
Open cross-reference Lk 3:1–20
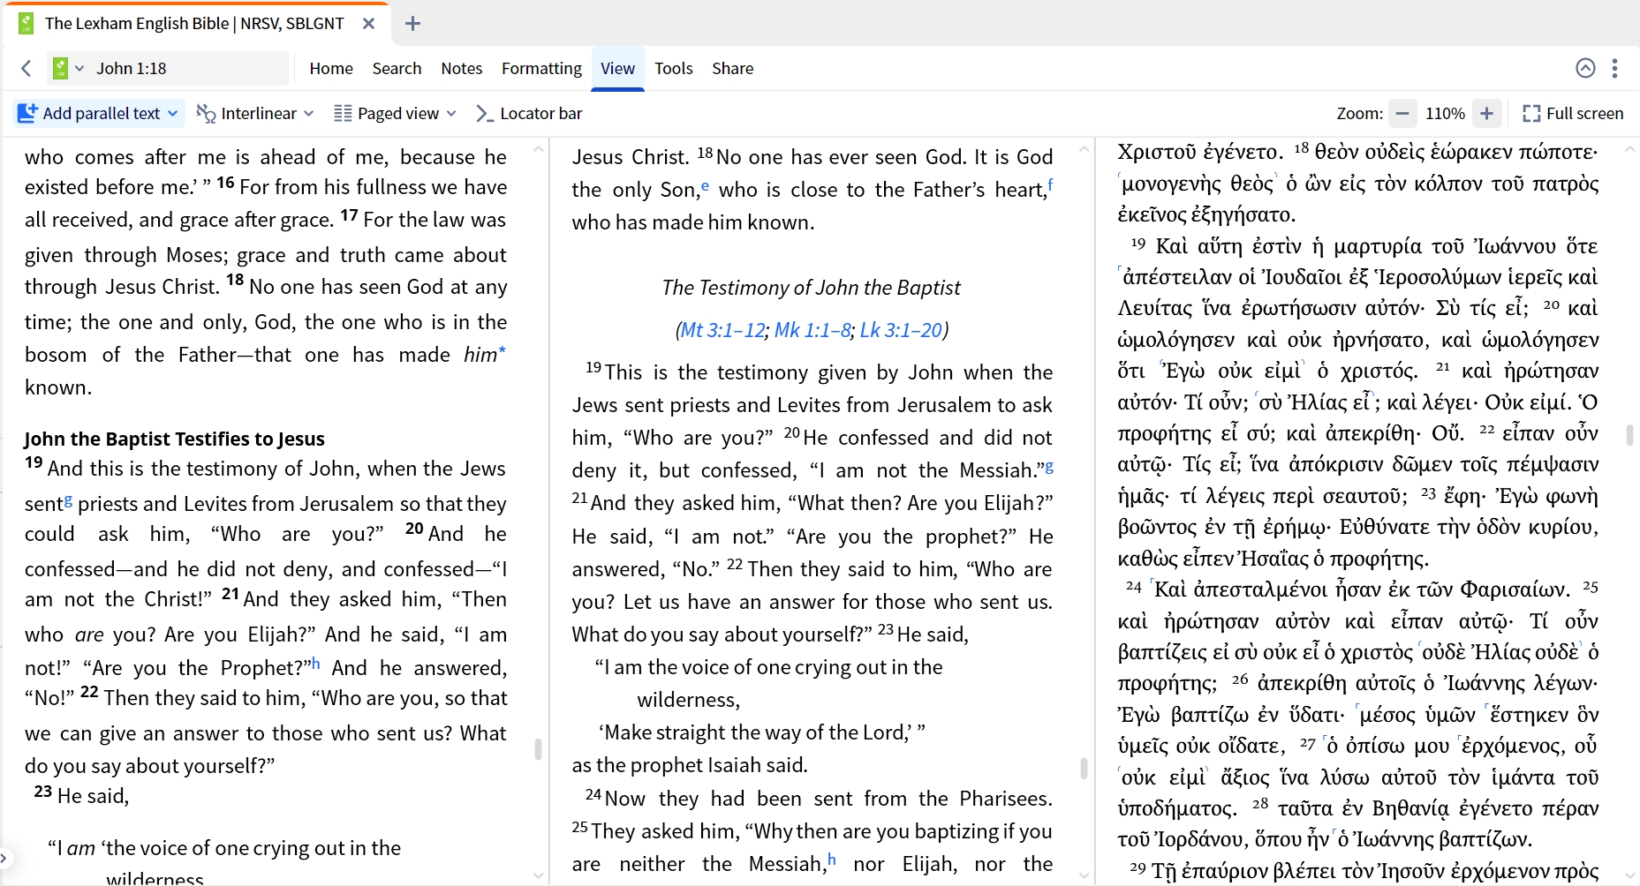(x=901, y=330)
